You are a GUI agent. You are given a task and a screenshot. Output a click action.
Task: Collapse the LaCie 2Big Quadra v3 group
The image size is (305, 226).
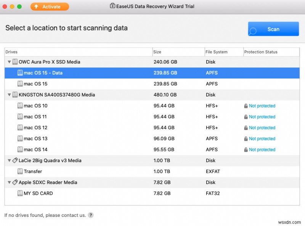coord(9,160)
